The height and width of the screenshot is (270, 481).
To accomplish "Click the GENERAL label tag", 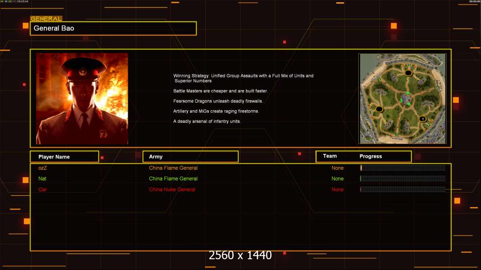I will tap(46, 18).
